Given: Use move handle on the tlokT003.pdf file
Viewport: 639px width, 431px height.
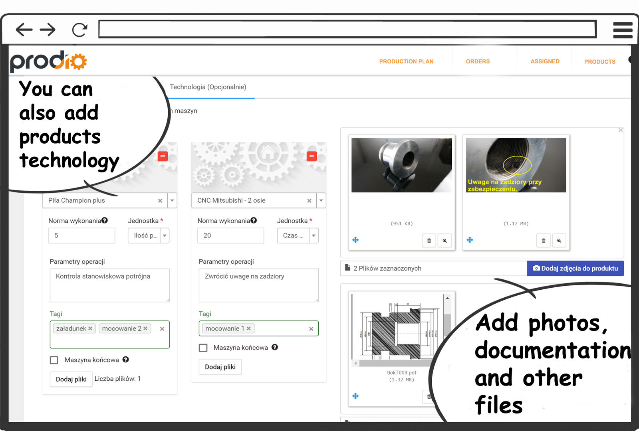Looking at the screenshot, I should pyautogui.click(x=355, y=396).
